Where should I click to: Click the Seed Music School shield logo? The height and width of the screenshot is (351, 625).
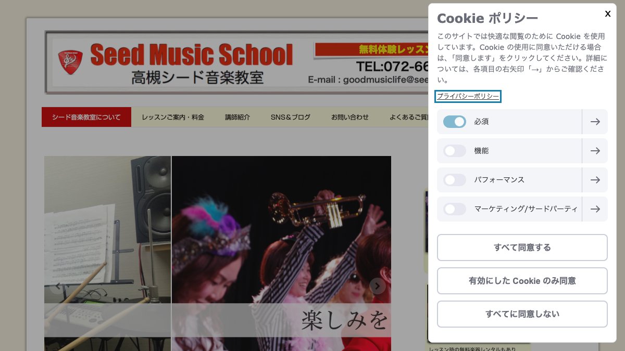coord(70,62)
